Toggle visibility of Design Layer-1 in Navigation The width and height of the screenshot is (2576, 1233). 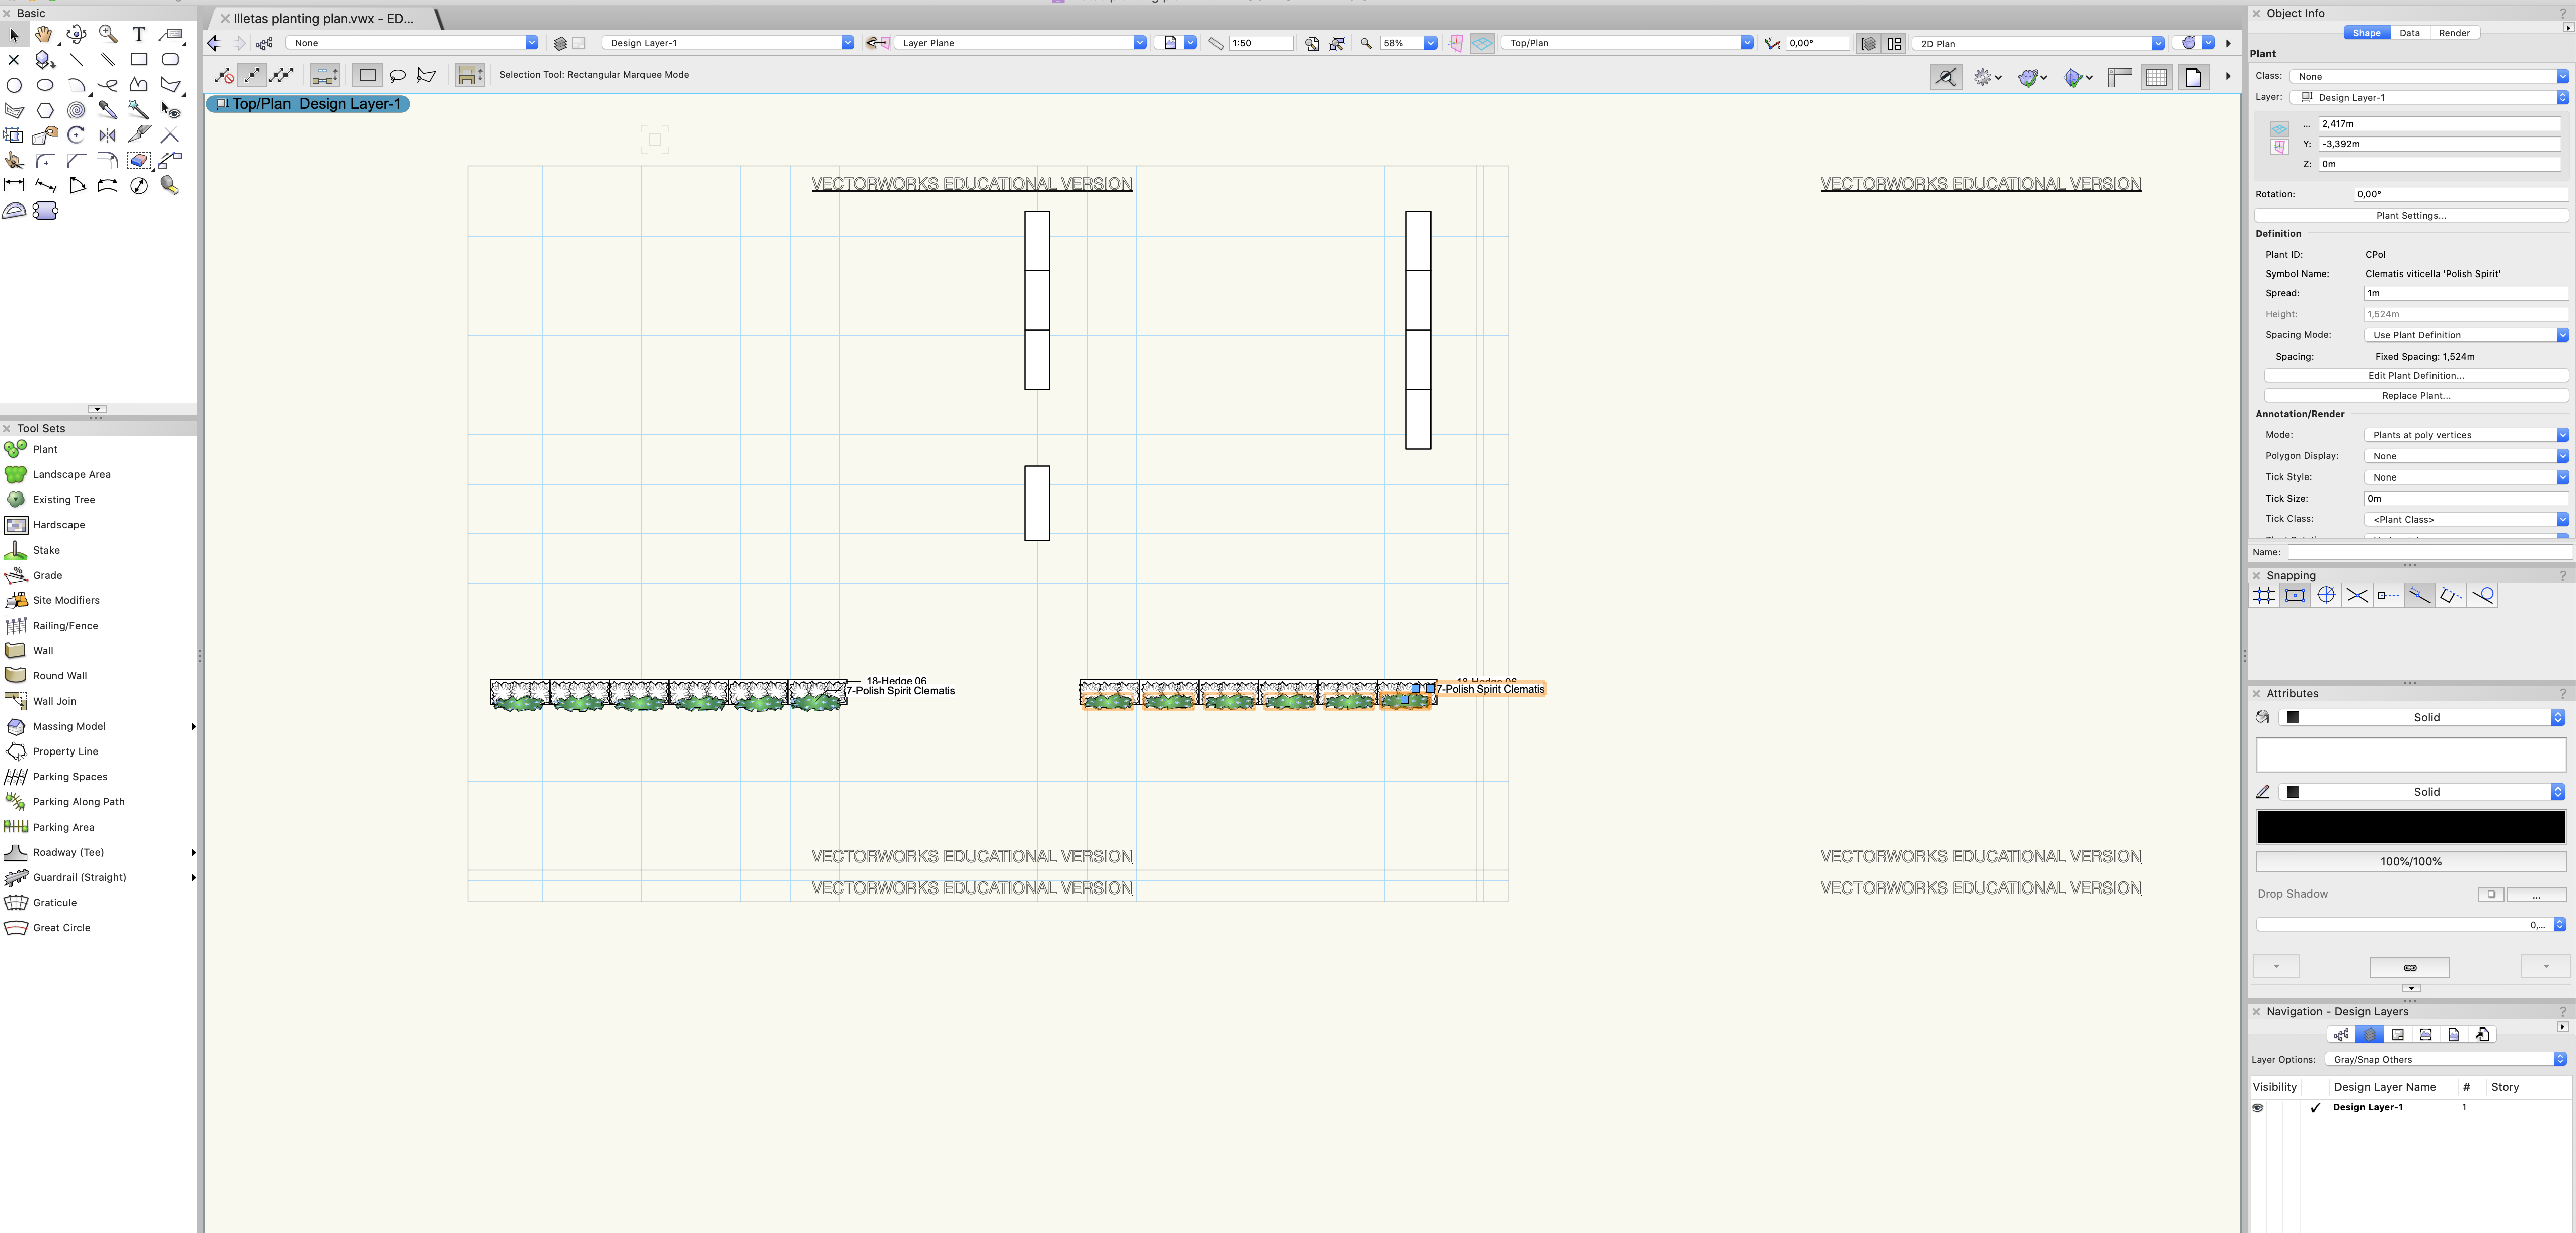[x=2258, y=1107]
